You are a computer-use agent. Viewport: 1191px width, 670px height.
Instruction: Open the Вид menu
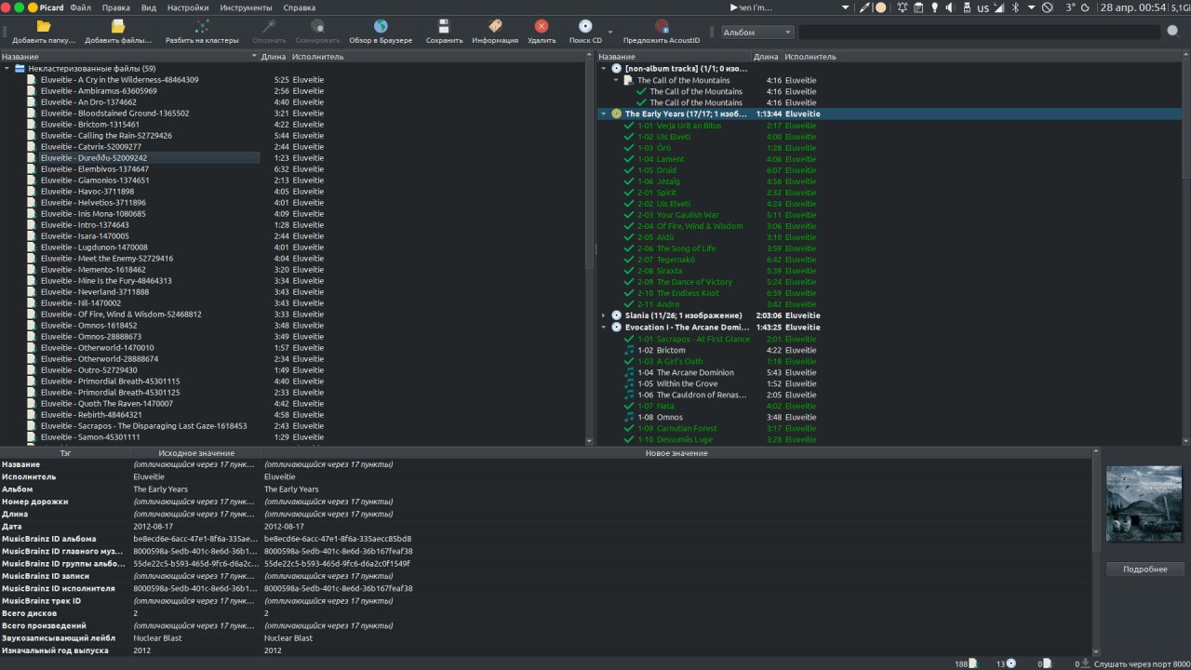pyautogui.click(x=149, y=7)
